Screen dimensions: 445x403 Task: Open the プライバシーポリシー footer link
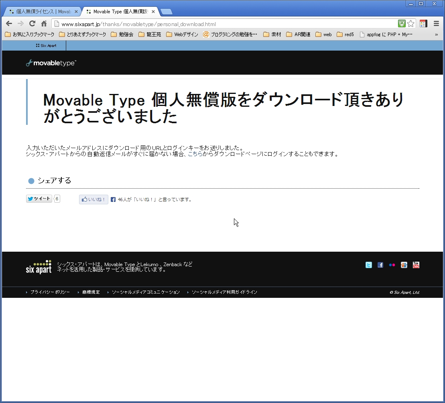coord(50,292)
